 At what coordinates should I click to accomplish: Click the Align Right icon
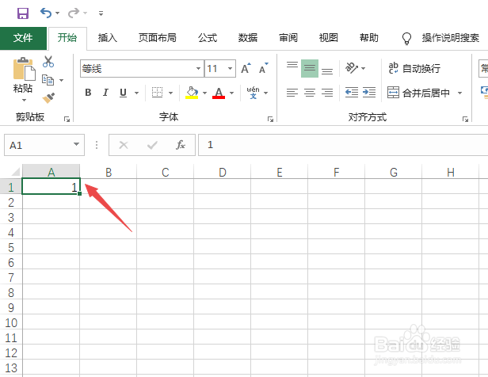327,93
